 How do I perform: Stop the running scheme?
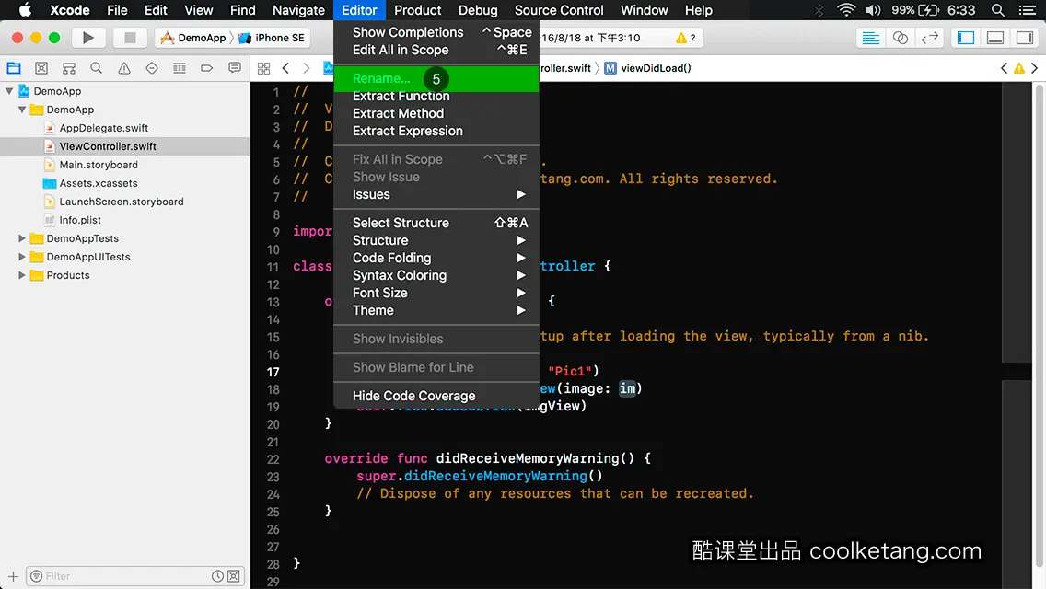(x=130, y=38)
